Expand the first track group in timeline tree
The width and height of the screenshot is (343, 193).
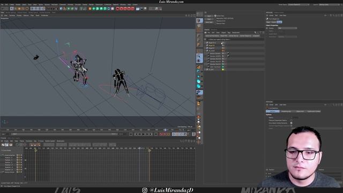pos(1,155)
